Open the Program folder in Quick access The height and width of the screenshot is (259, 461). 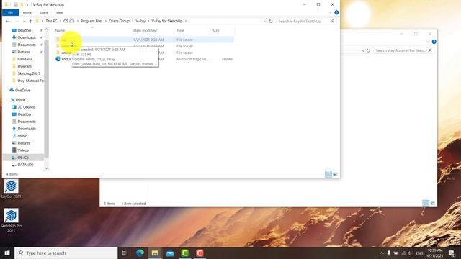tap(24, 66)
